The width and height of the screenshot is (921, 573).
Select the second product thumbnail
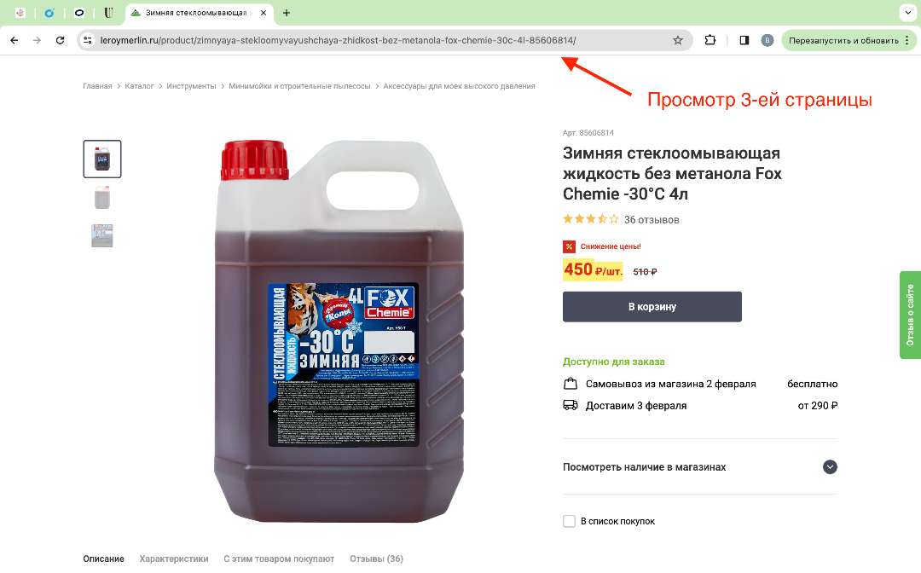coord(101,197)
